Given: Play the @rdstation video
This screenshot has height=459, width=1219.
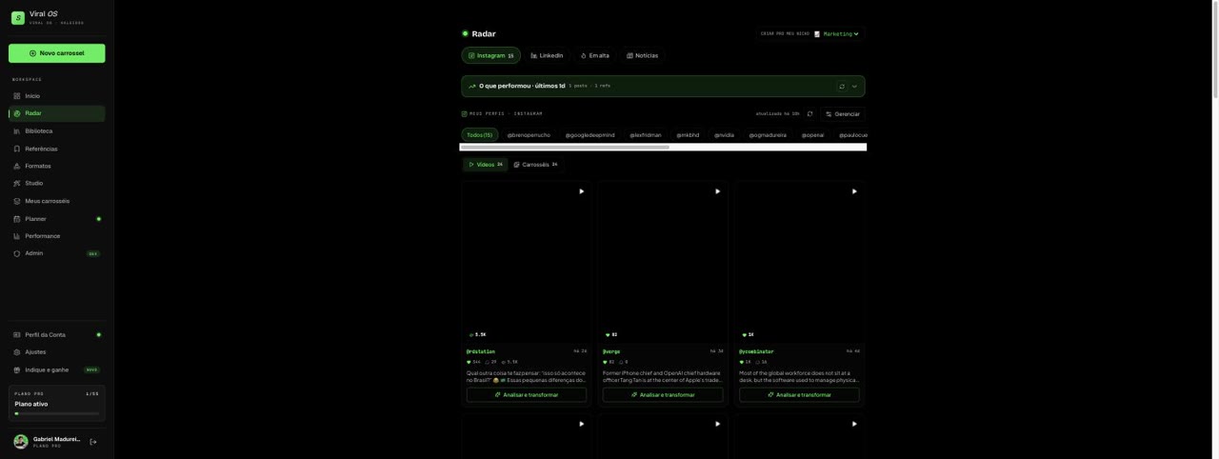Looking at the screenshot, I should (582, 191).
